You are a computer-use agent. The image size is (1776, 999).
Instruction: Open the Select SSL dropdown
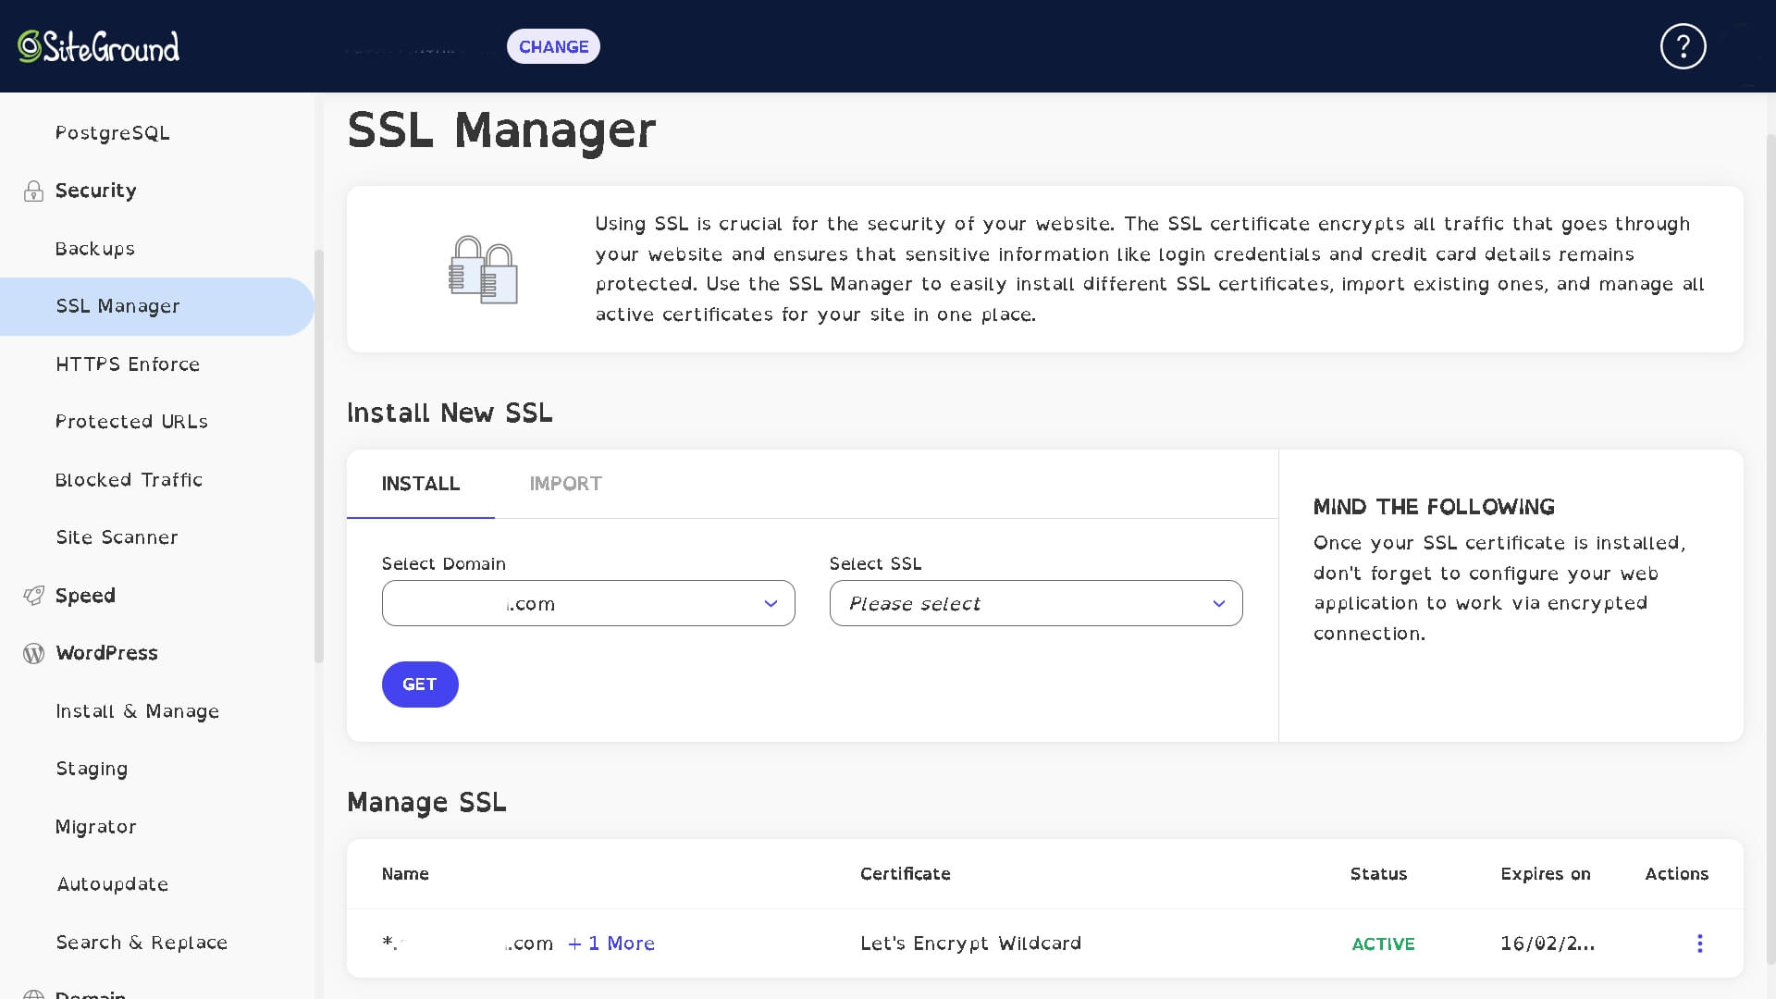click(x=1036, y=603)
